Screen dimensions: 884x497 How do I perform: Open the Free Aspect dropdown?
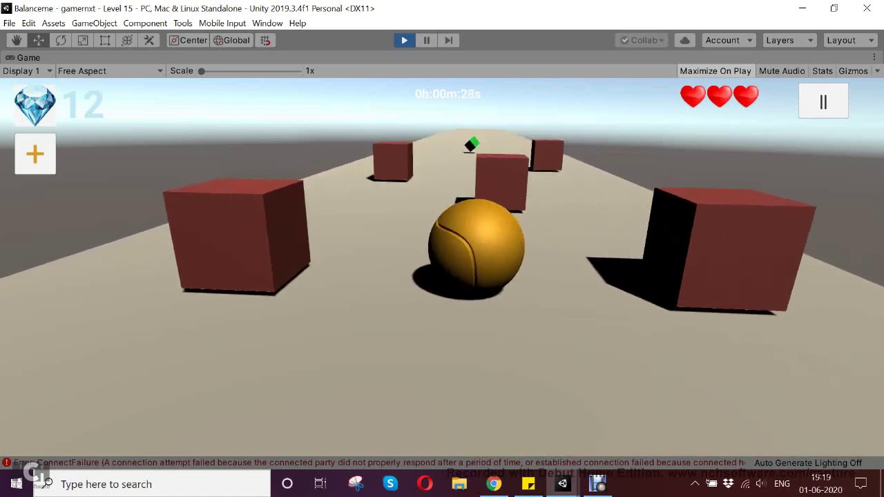[110, 70]
